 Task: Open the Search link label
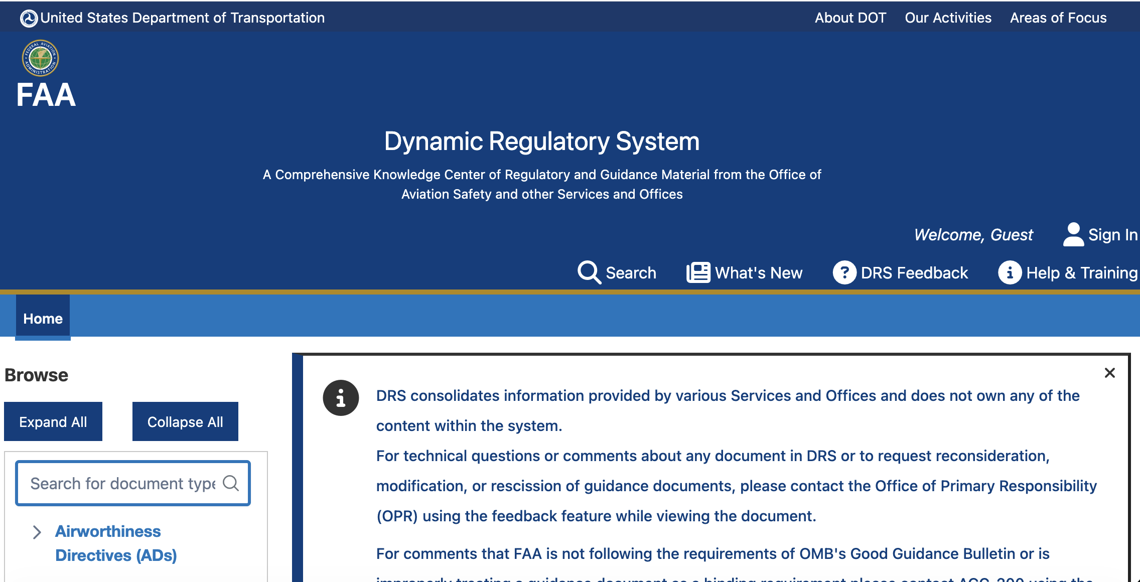pyautogui.click(x=631, y=272)
